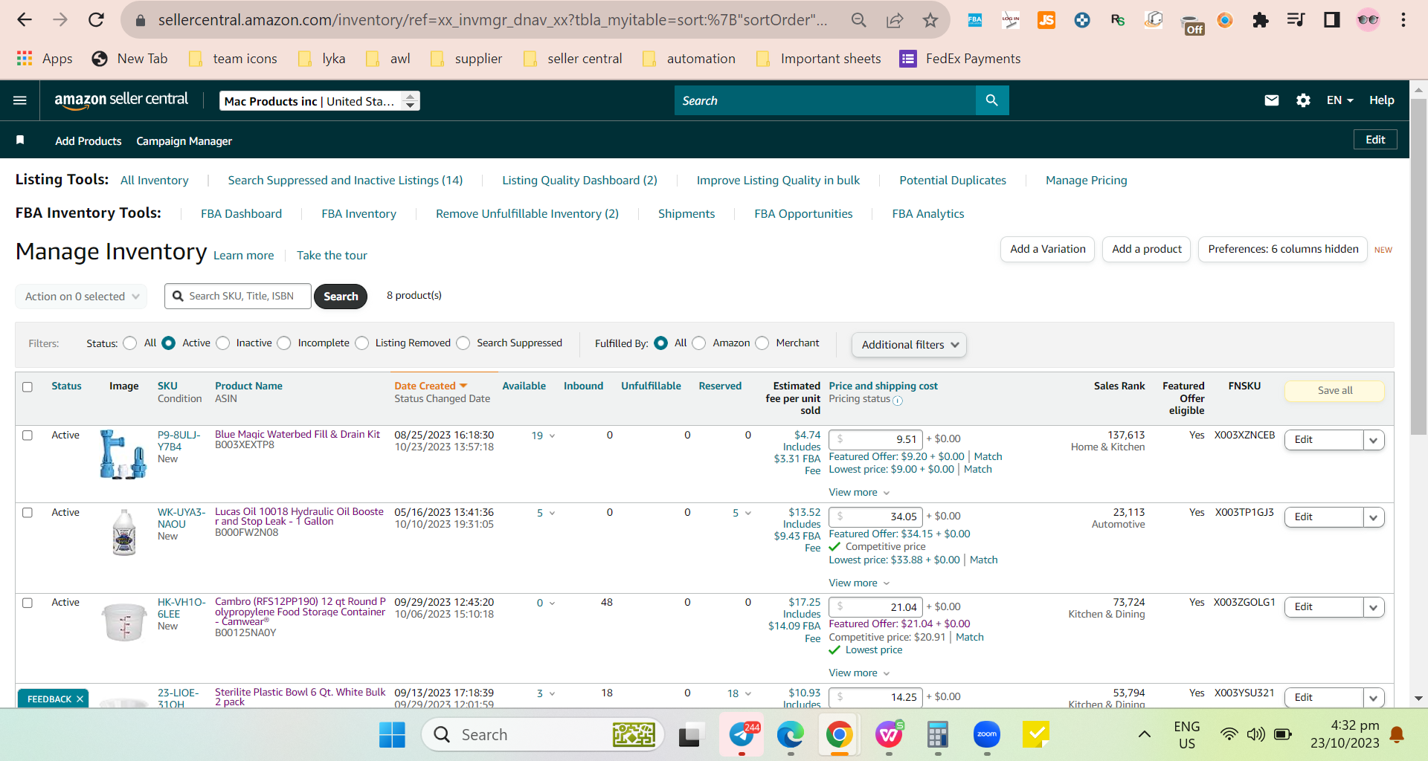
Task: Click the price field showing 9.51
Action: [x=875, y=440]
